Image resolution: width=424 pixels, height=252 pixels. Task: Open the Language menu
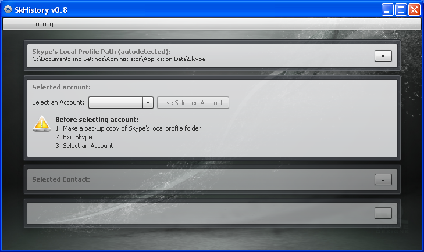click(x=42, y=24)
